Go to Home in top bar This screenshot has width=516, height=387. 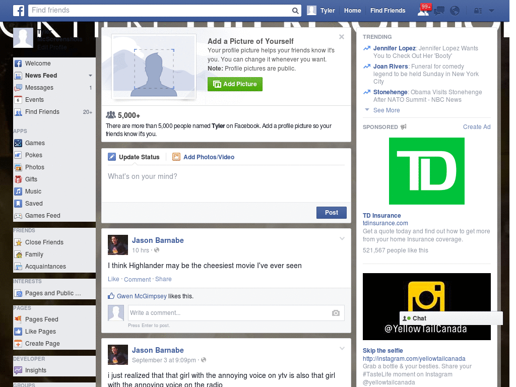pyautogui.click(x=352, y=11)
